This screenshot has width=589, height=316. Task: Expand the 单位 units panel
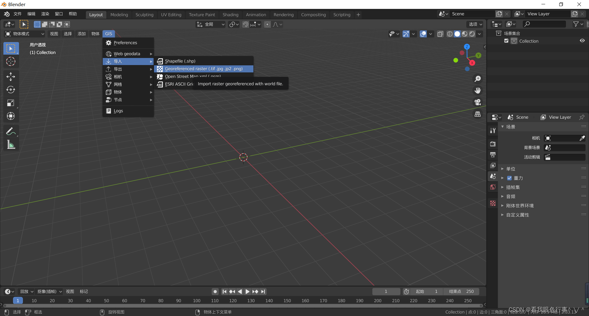(511, 169)
